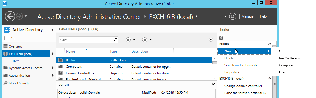Viewport: 316px width, 98px height.
Task: Click the Overview node icon
Action: point(5,46)
